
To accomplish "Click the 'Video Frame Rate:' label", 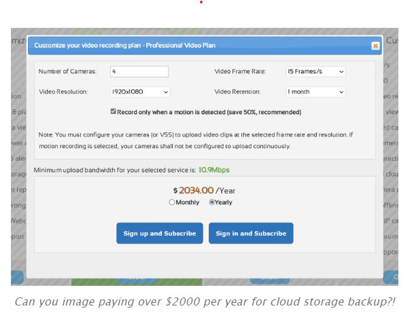I will point(240,71).
